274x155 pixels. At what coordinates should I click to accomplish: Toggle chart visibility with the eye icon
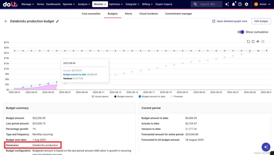point(258,41)
